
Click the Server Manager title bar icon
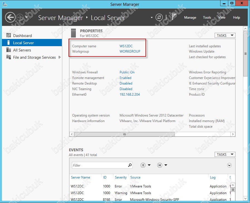tap(5, 4)
